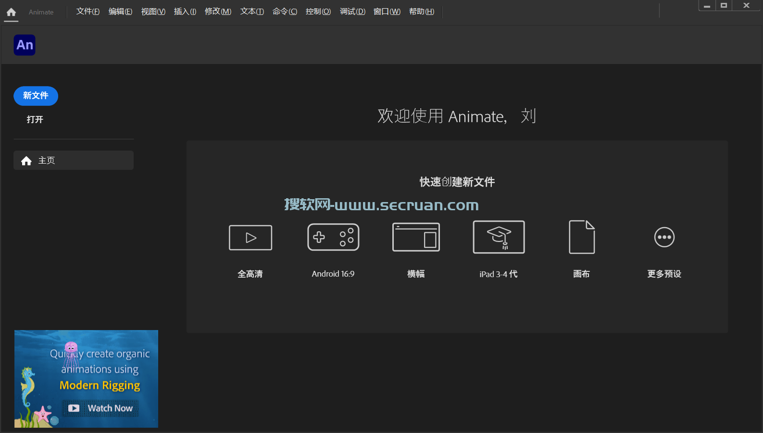Click the Watch Now button

click(x=100, y=408)
